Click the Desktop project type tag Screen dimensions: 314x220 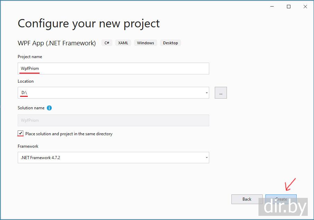tap(170, 43)
